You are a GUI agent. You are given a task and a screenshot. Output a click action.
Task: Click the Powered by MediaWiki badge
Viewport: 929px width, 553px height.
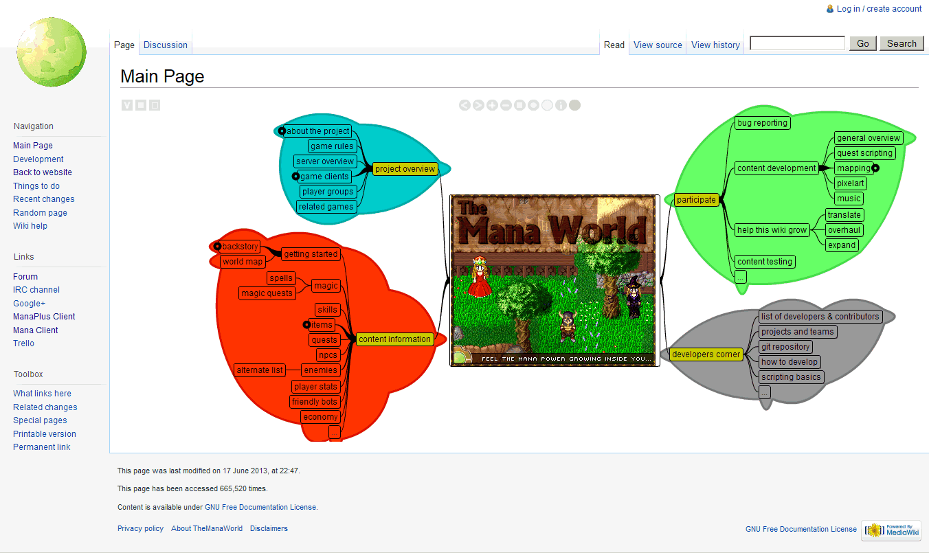[891, 530]
